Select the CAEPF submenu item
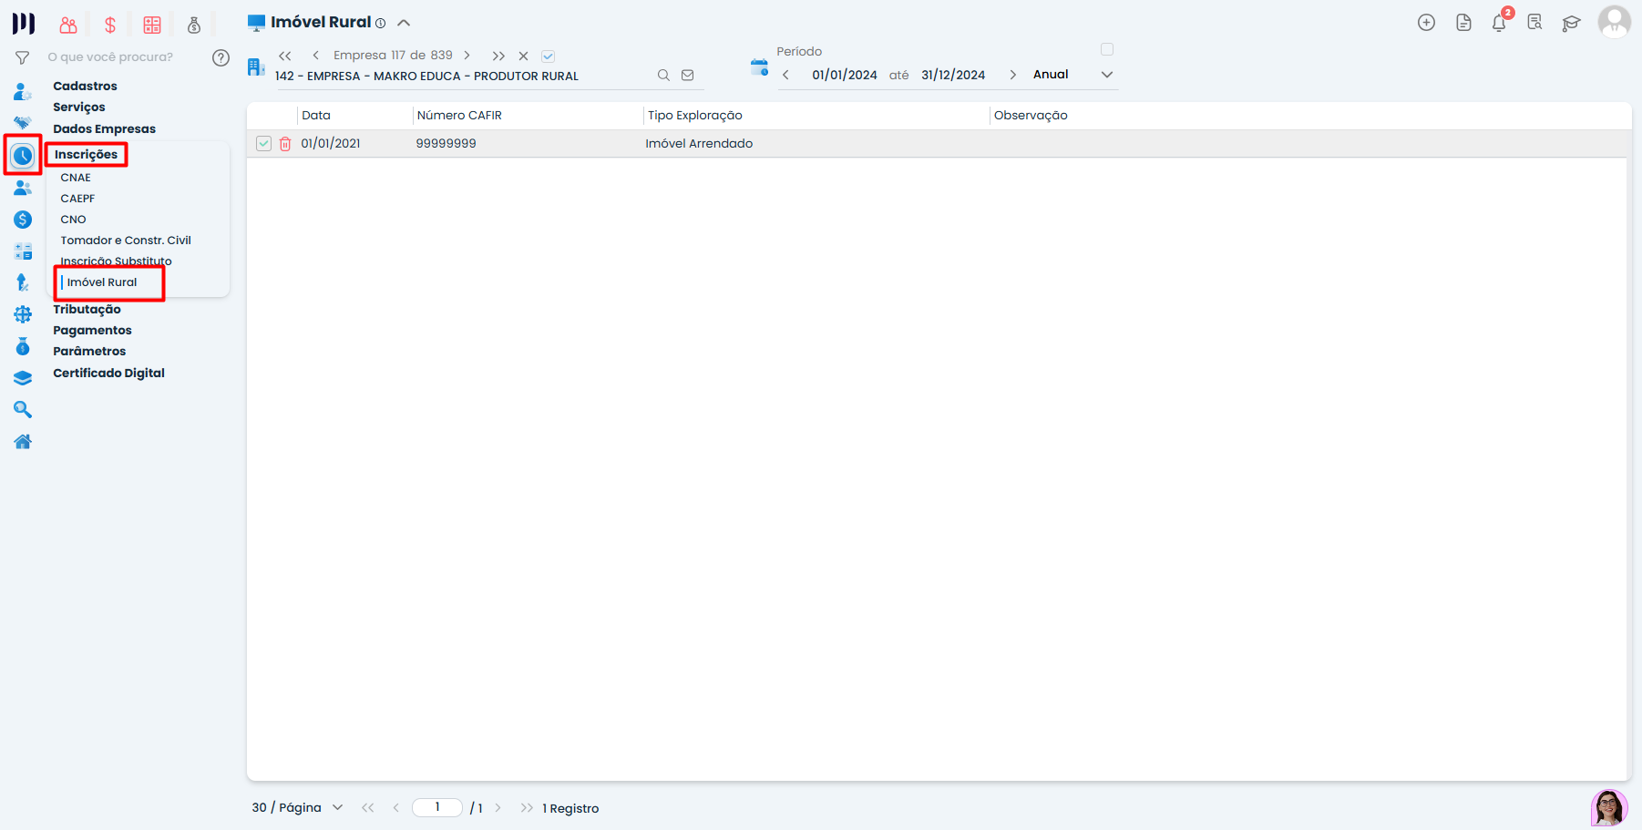The width and height of the screenshot is (1642, 830). click(77, 199)
